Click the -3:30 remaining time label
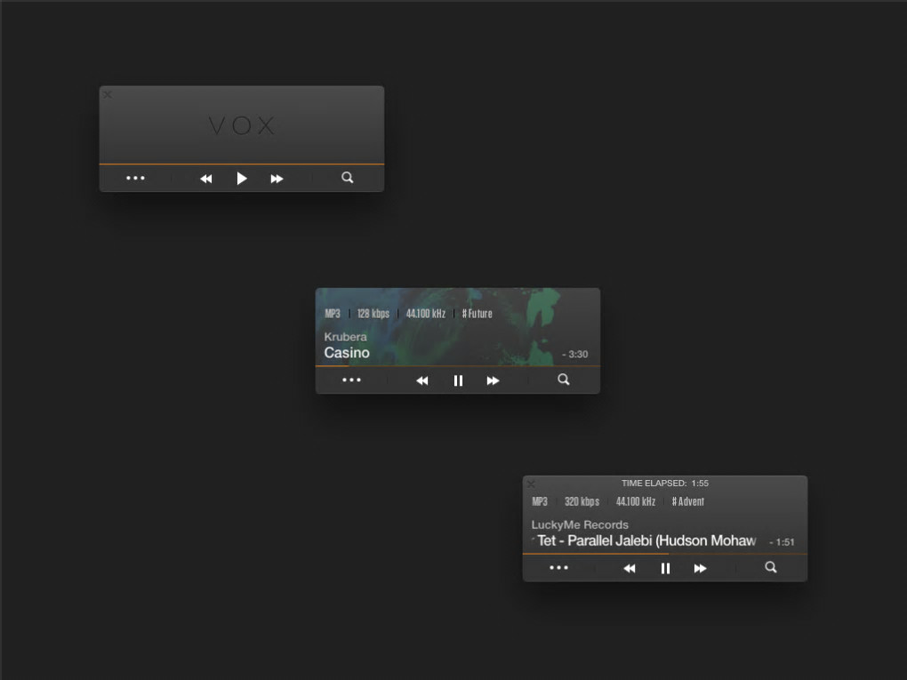Image resolution: width=907 pixels, height=680 pixels. pos(575,354)
